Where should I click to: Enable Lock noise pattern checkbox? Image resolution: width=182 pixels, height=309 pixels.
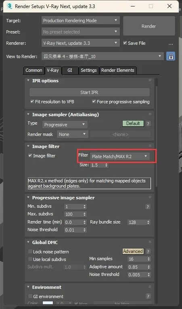click(x=30, y=252)
